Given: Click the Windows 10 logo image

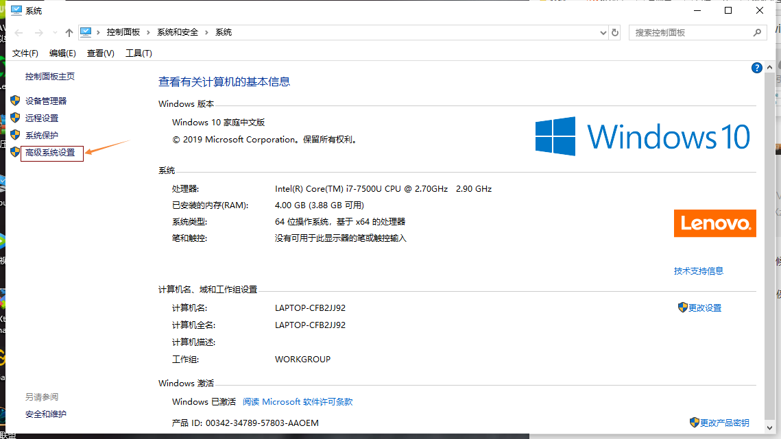Looking at the screenshot, I should click(x=642, y=136).
